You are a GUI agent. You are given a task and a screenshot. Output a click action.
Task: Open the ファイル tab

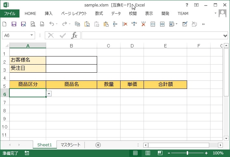click(10, 14)
